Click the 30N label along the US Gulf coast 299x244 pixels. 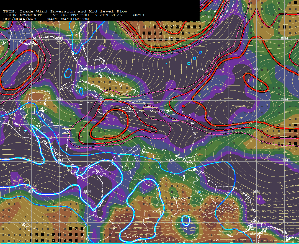(59, 39)
